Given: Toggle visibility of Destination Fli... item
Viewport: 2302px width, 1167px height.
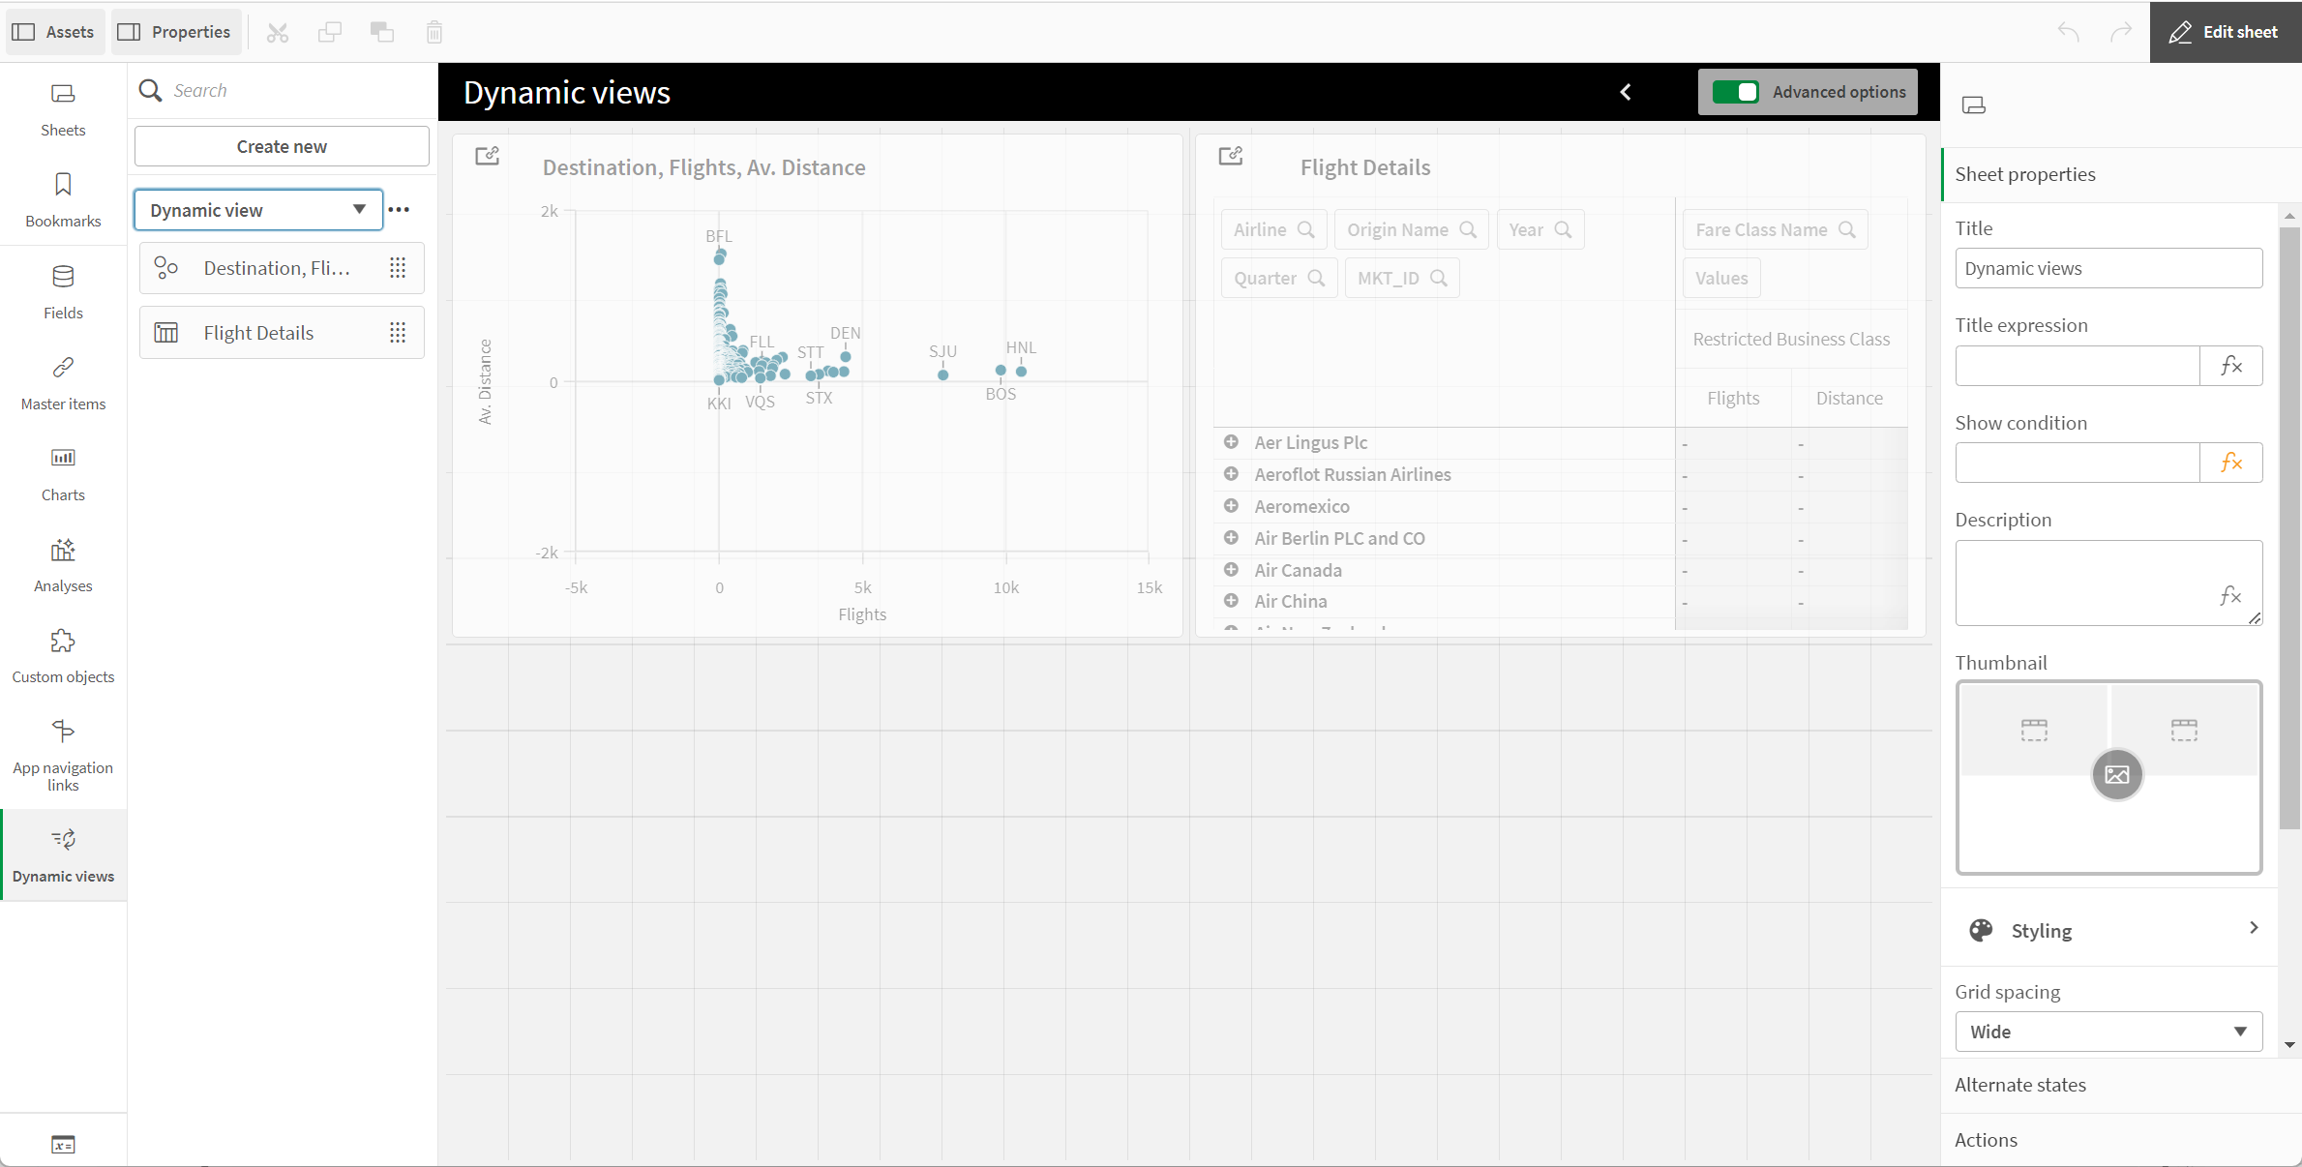Looking at the screenshot, I should [396, 268].
